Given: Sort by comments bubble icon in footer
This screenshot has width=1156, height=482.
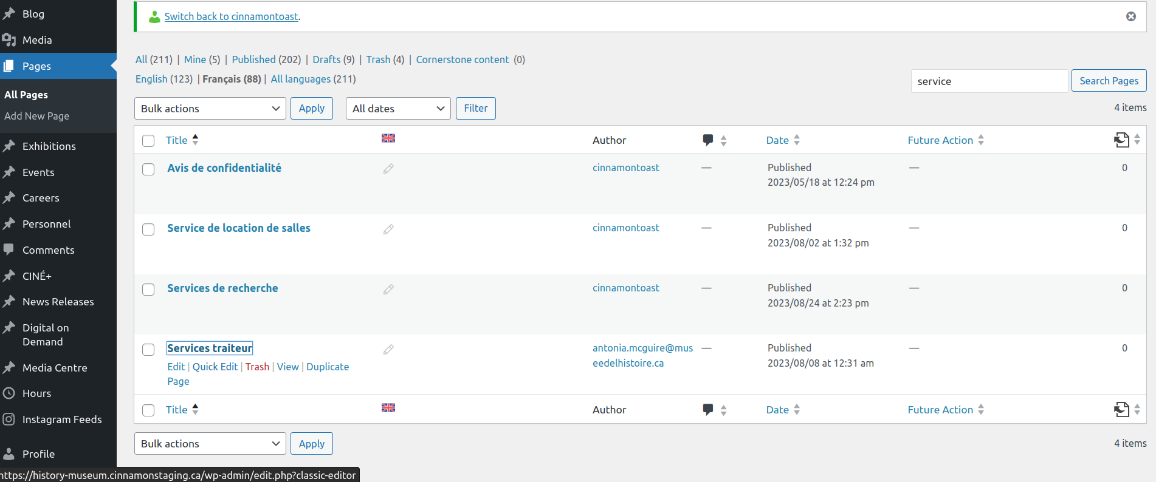Looking at the screenshot, I should click(708, 410).
